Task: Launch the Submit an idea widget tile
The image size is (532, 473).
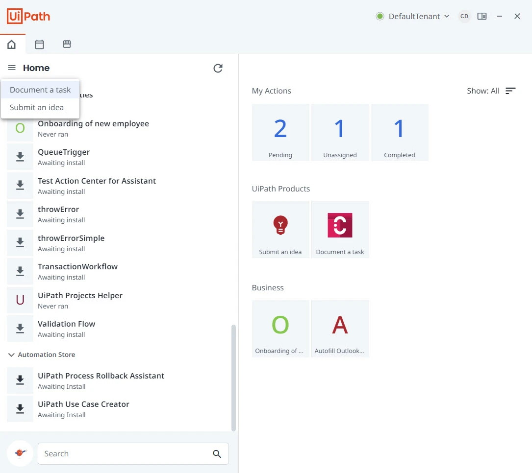Action: [x=280, y=229]
